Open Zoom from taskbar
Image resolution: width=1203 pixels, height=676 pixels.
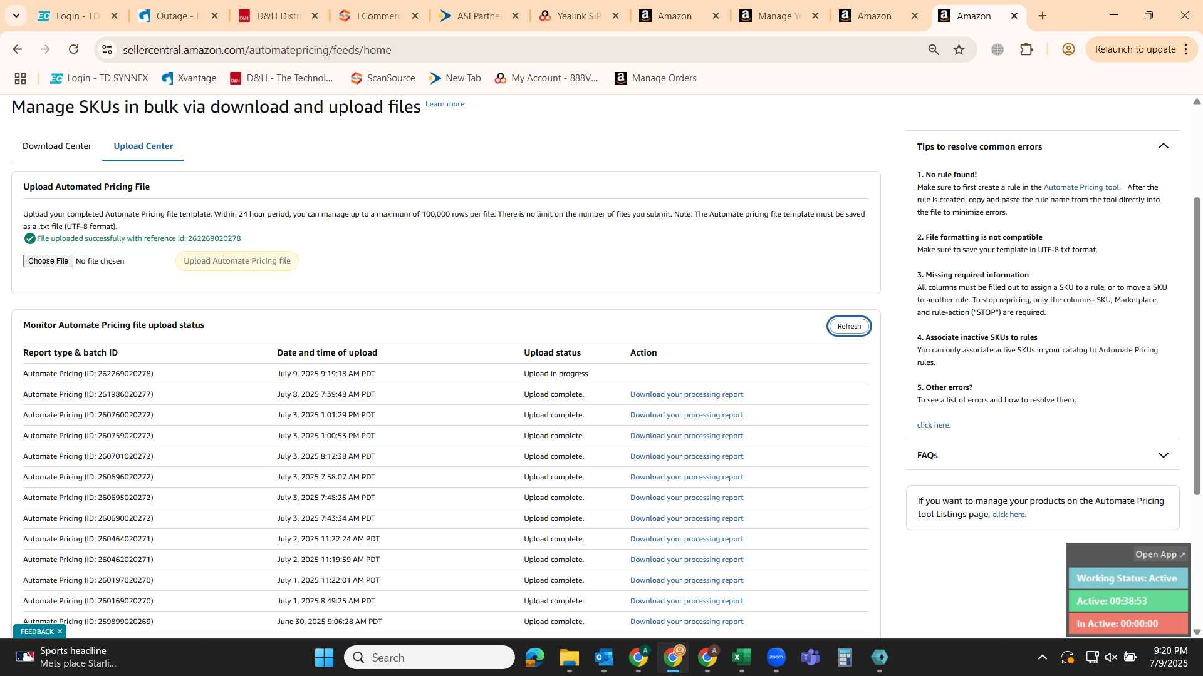tap(776, 657)
